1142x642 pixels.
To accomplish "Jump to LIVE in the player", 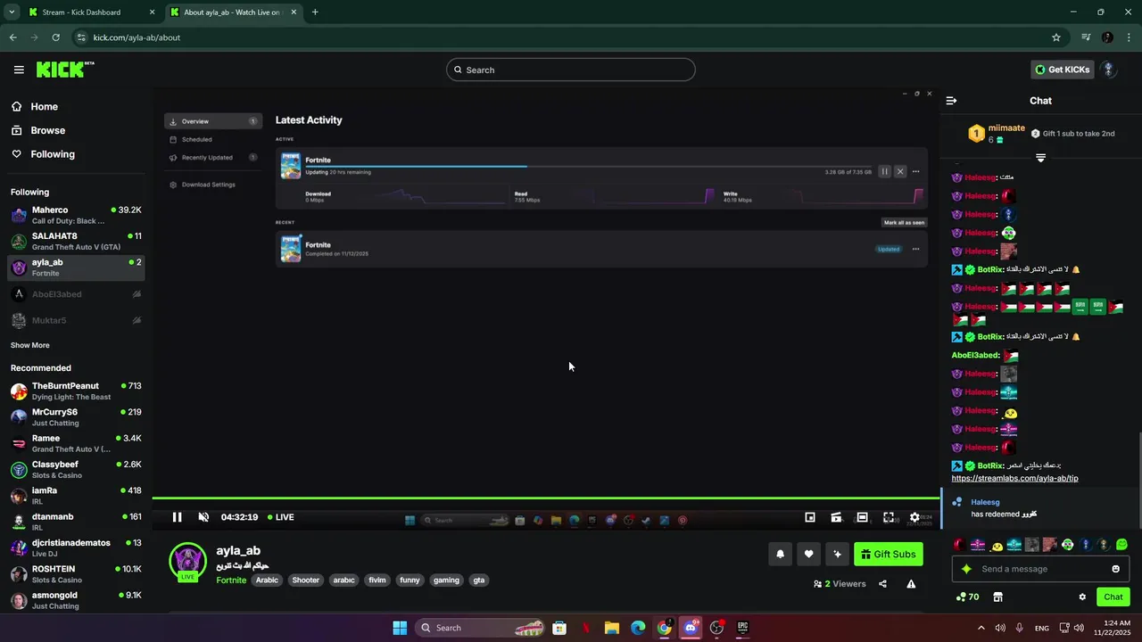I will (x=280, y=517).
